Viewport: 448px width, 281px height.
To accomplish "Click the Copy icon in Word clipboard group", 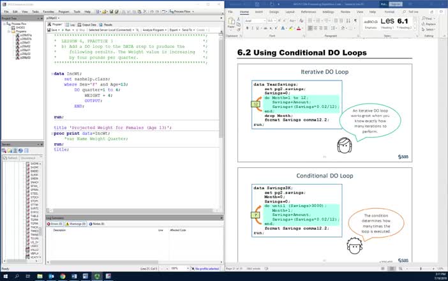I will [x=238, y=24].
